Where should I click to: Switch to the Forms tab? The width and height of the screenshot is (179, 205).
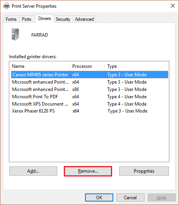tap(11, 19)
